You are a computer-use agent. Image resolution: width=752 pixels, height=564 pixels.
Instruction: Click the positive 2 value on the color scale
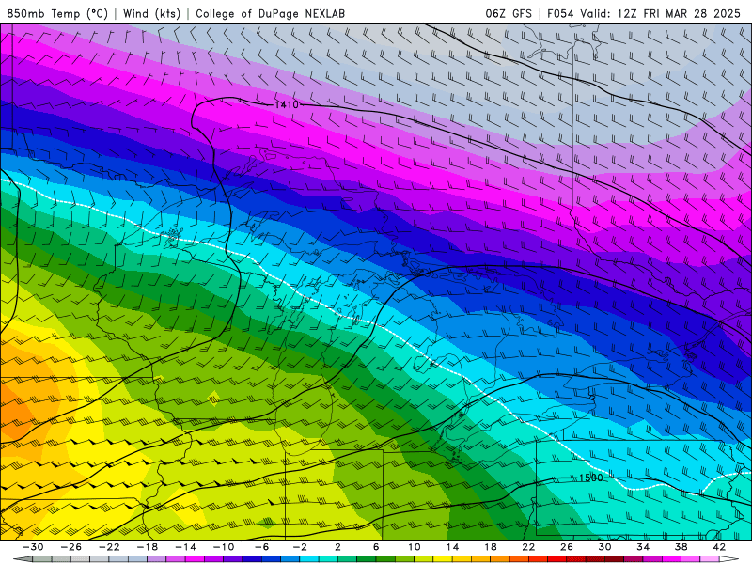[x=338, y=547]
